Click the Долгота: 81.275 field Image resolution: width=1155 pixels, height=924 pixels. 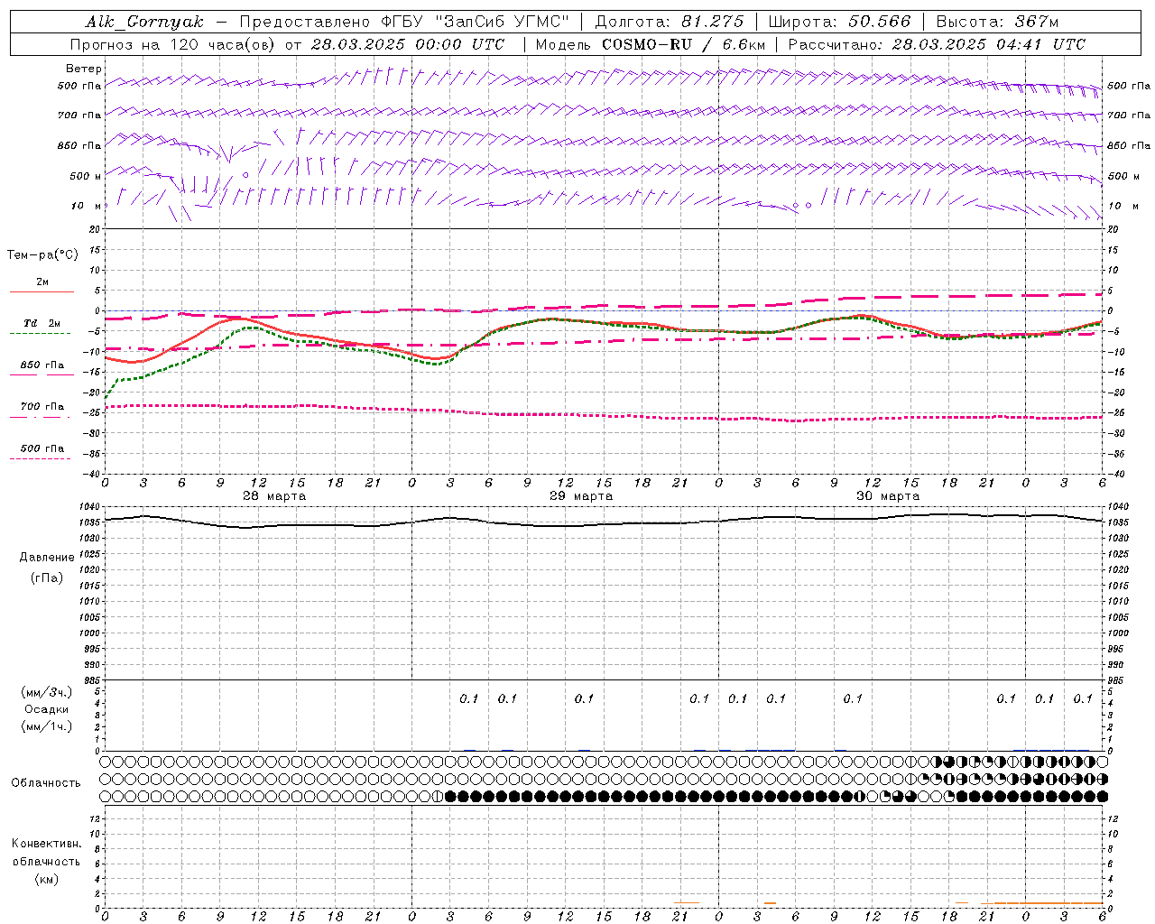(670, 22)
